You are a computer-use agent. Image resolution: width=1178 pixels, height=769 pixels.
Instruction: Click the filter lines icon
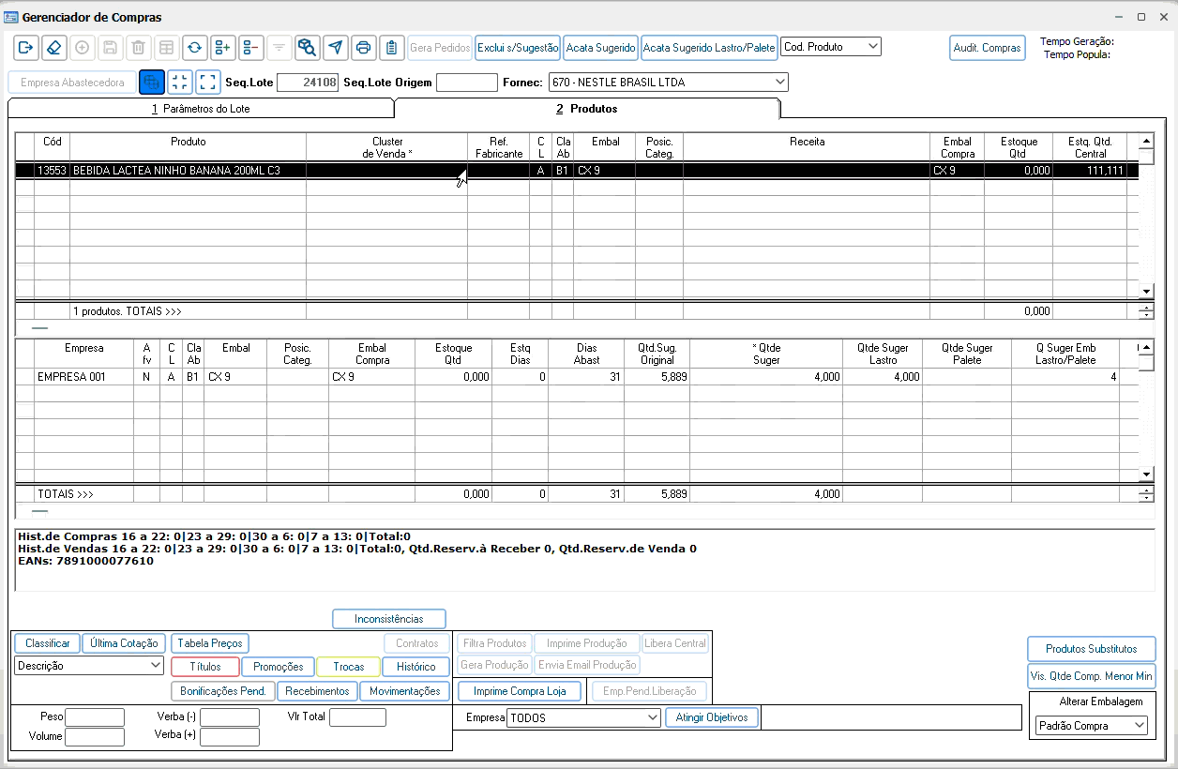(279, 47)
